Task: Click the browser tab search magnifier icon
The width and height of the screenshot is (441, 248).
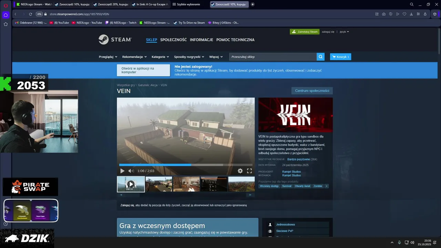Action: click(412, 4)
